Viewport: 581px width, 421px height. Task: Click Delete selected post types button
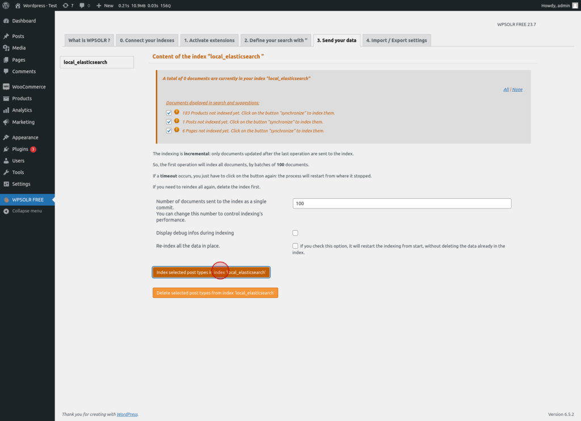(215, 292)
